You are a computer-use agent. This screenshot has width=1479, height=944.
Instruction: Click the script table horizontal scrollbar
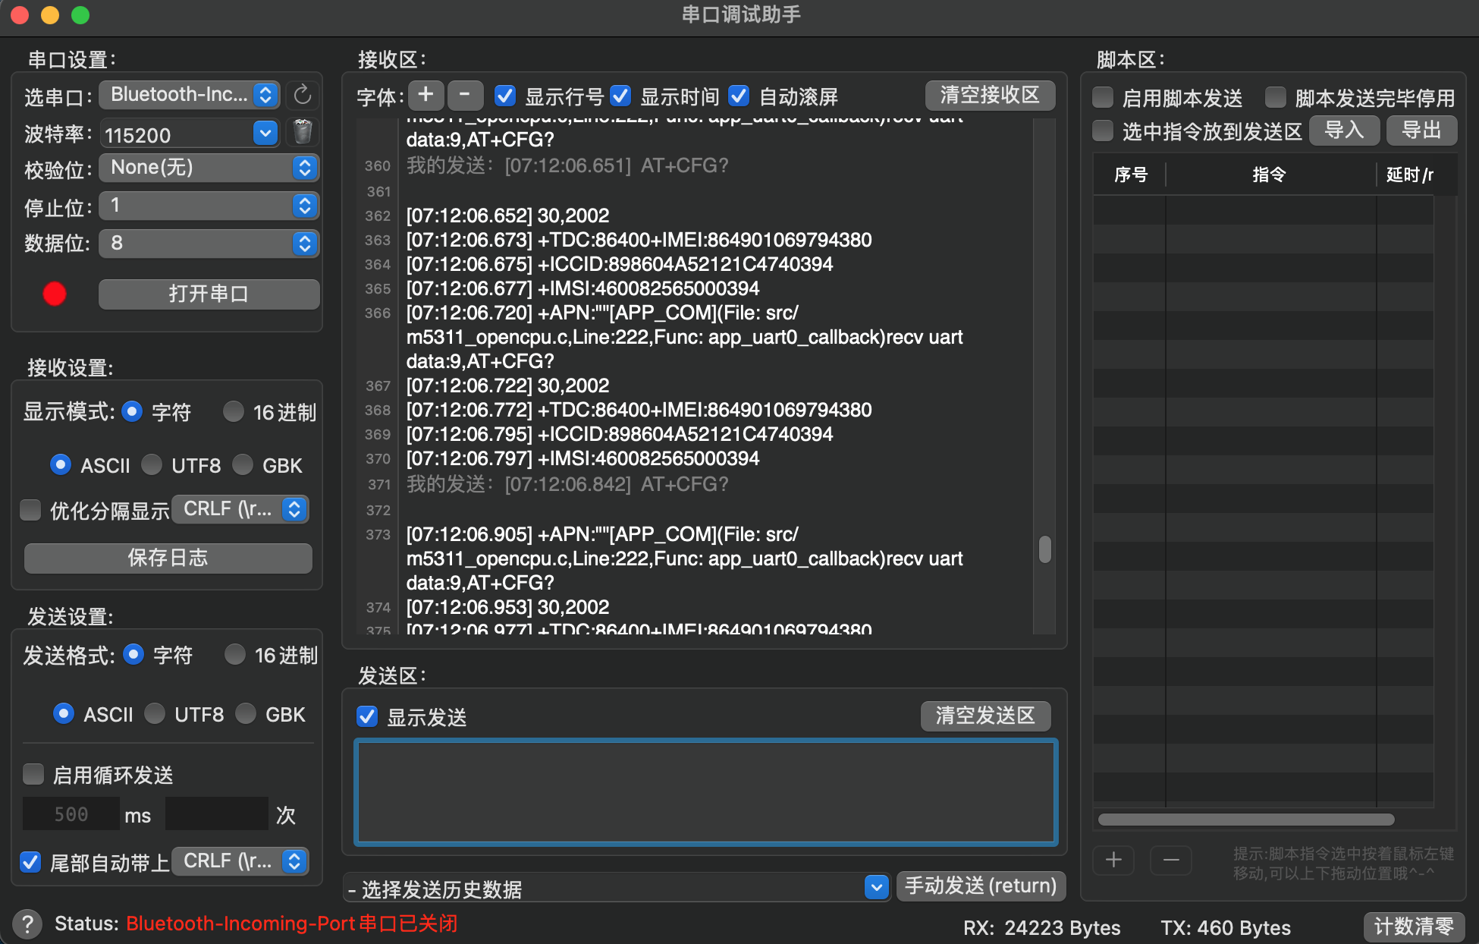(1246, 820)
